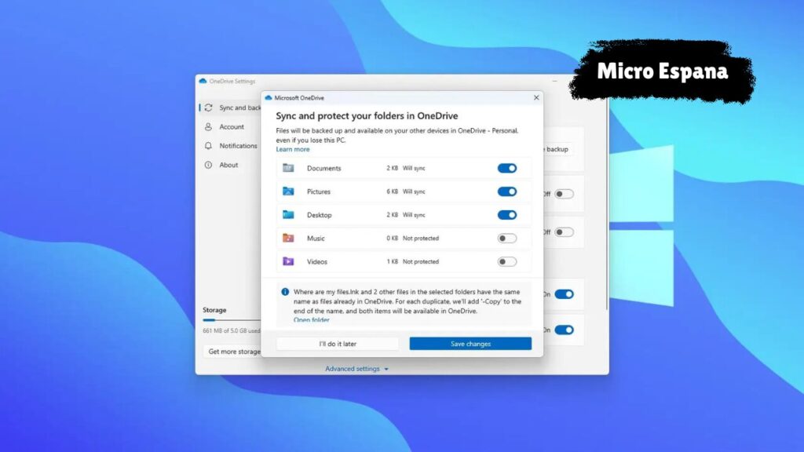Click the Get more storage button
The height and width of the screenshot is (452, 804).
[x=233, y=352]
